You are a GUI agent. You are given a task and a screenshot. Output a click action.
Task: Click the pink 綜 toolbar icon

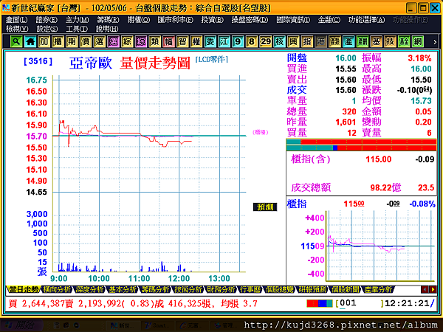[x=141, y=42]
